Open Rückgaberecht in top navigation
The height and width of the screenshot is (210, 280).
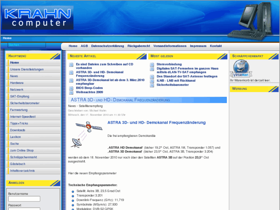139,46
